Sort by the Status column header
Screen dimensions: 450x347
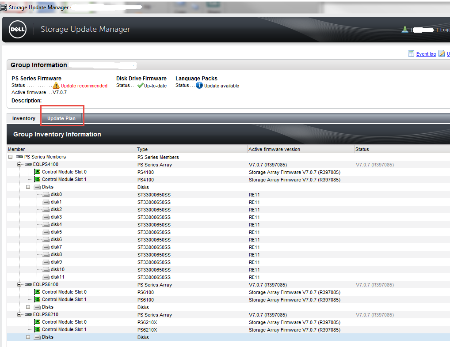click(402, 149)
